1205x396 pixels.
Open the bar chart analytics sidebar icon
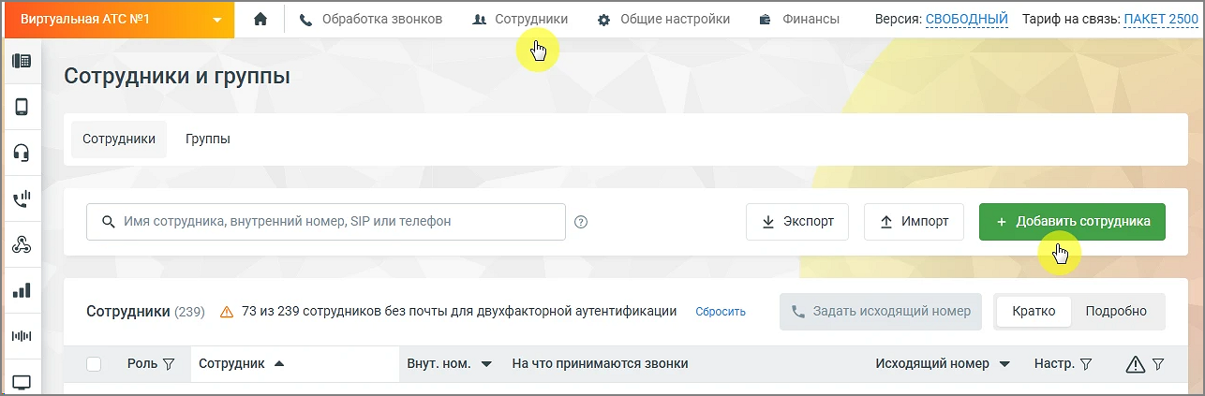pyautogui.click(x=21, y=290)
